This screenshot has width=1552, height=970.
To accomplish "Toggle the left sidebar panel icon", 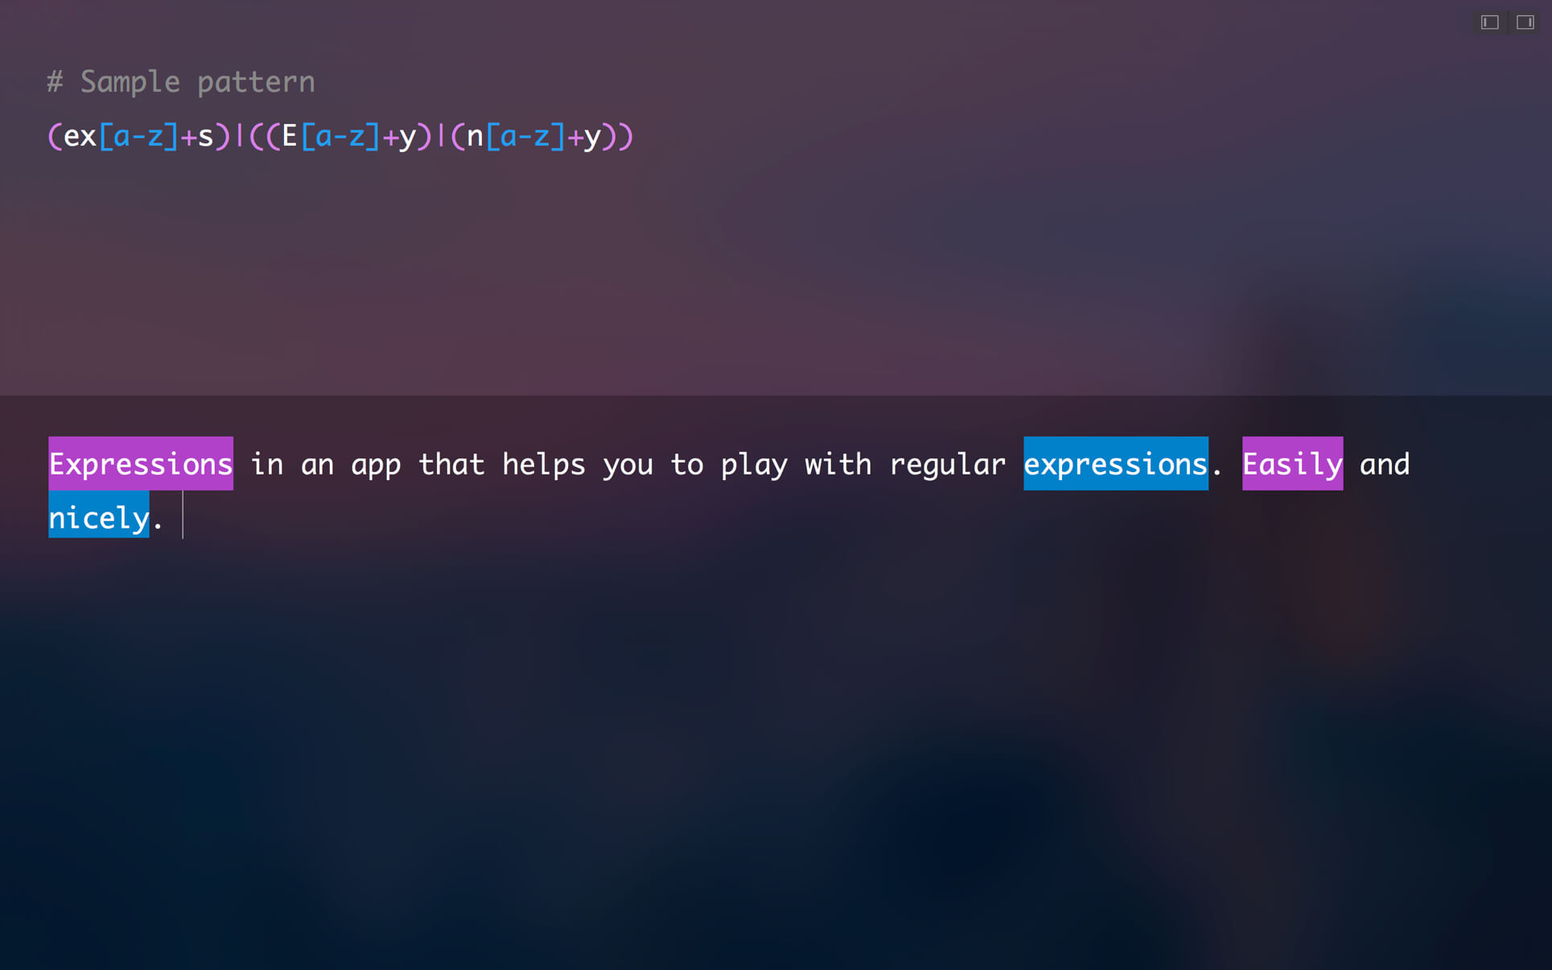I will (1489, 23).
